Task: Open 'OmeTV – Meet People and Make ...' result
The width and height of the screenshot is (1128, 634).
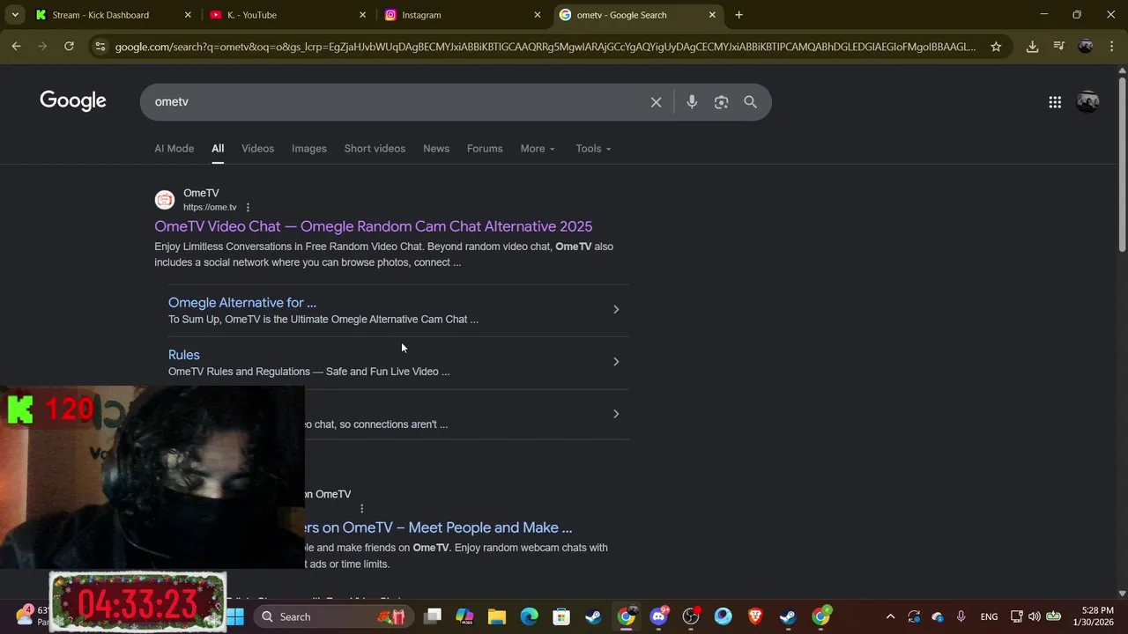Action: point(439,527)
